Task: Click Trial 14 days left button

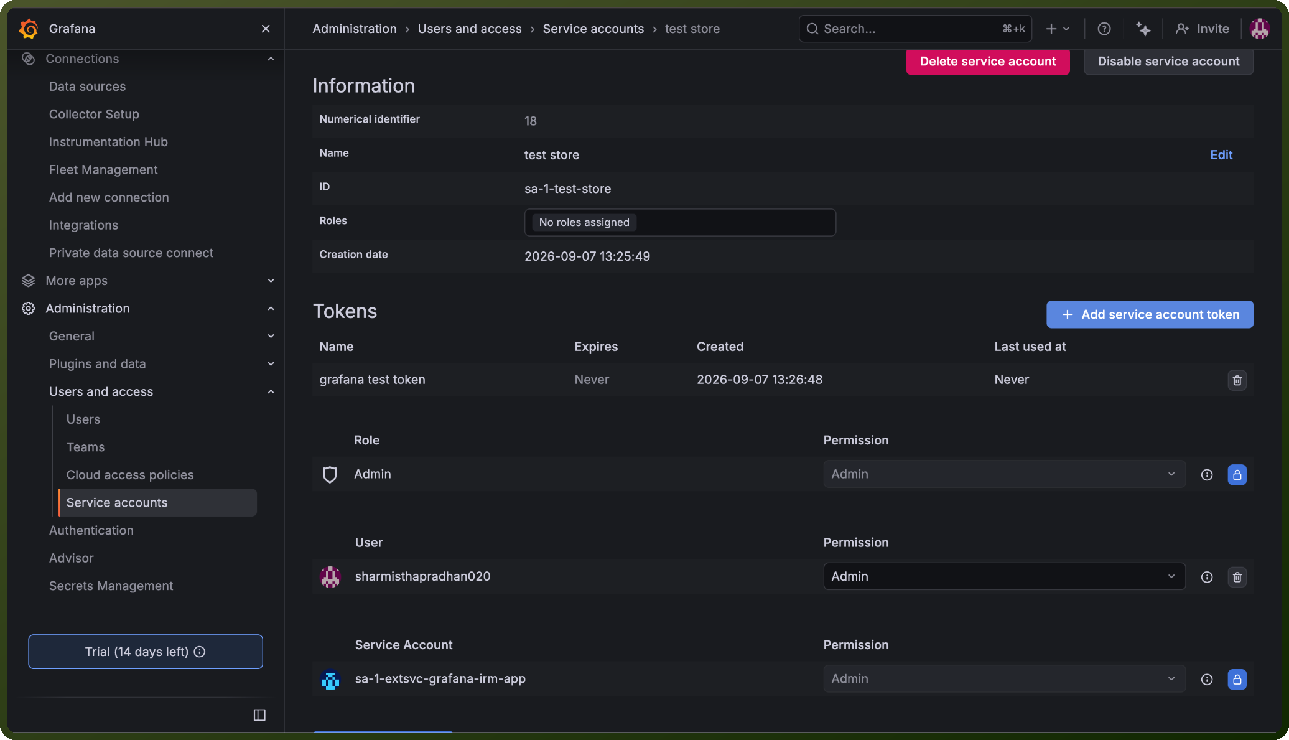Action: tap(146, 652)
